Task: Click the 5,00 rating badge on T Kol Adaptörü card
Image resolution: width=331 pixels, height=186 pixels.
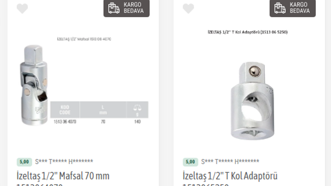Action: (190, 162)
